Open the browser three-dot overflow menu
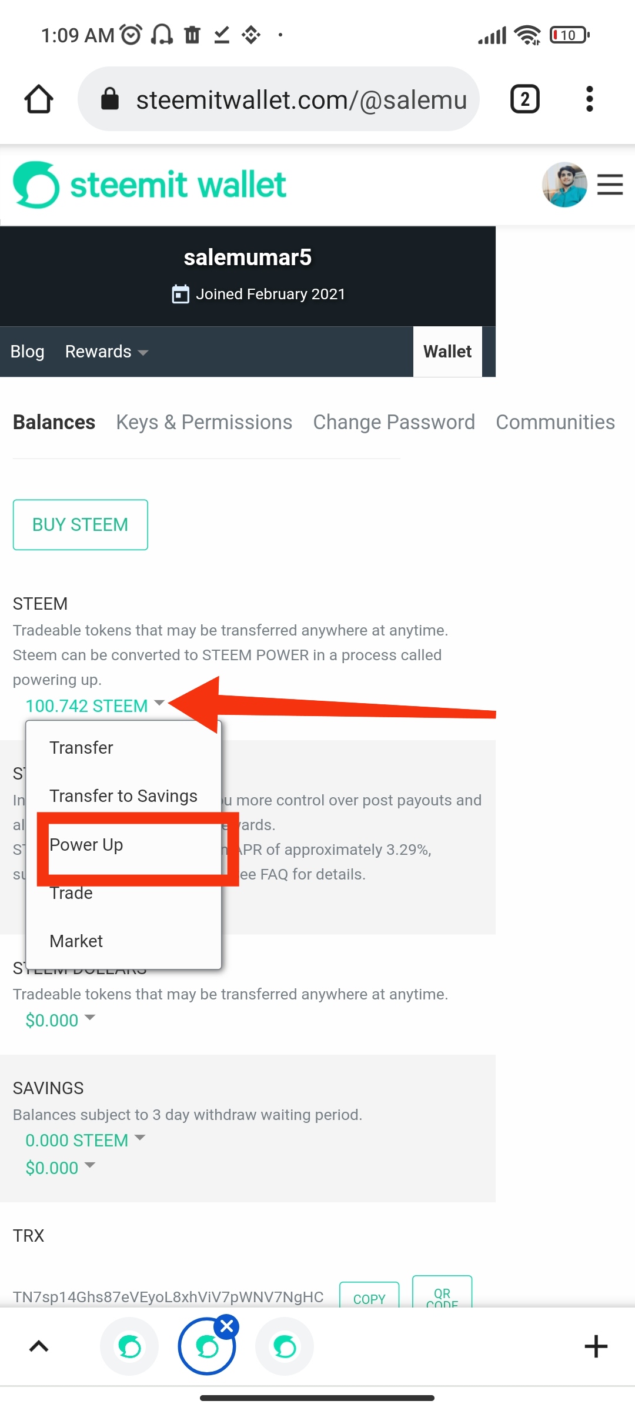Viewport: 635px width, 1411px height. pos(589,99)
